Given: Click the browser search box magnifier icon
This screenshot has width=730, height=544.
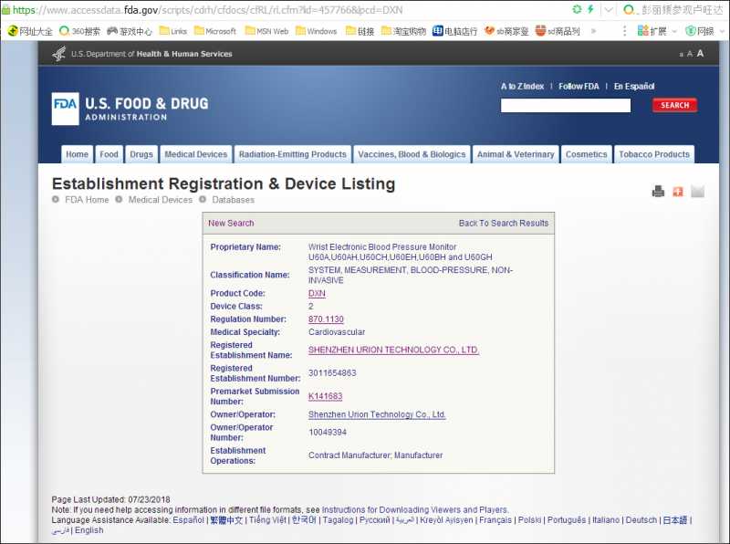Looking at the screenshot, I should point(629,10).
